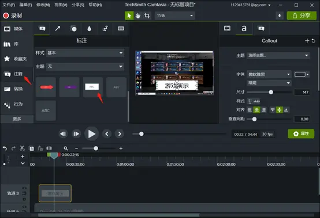The image size is (320, 218).
Task: Click the large Play button
Action: (x=91, y=133)
